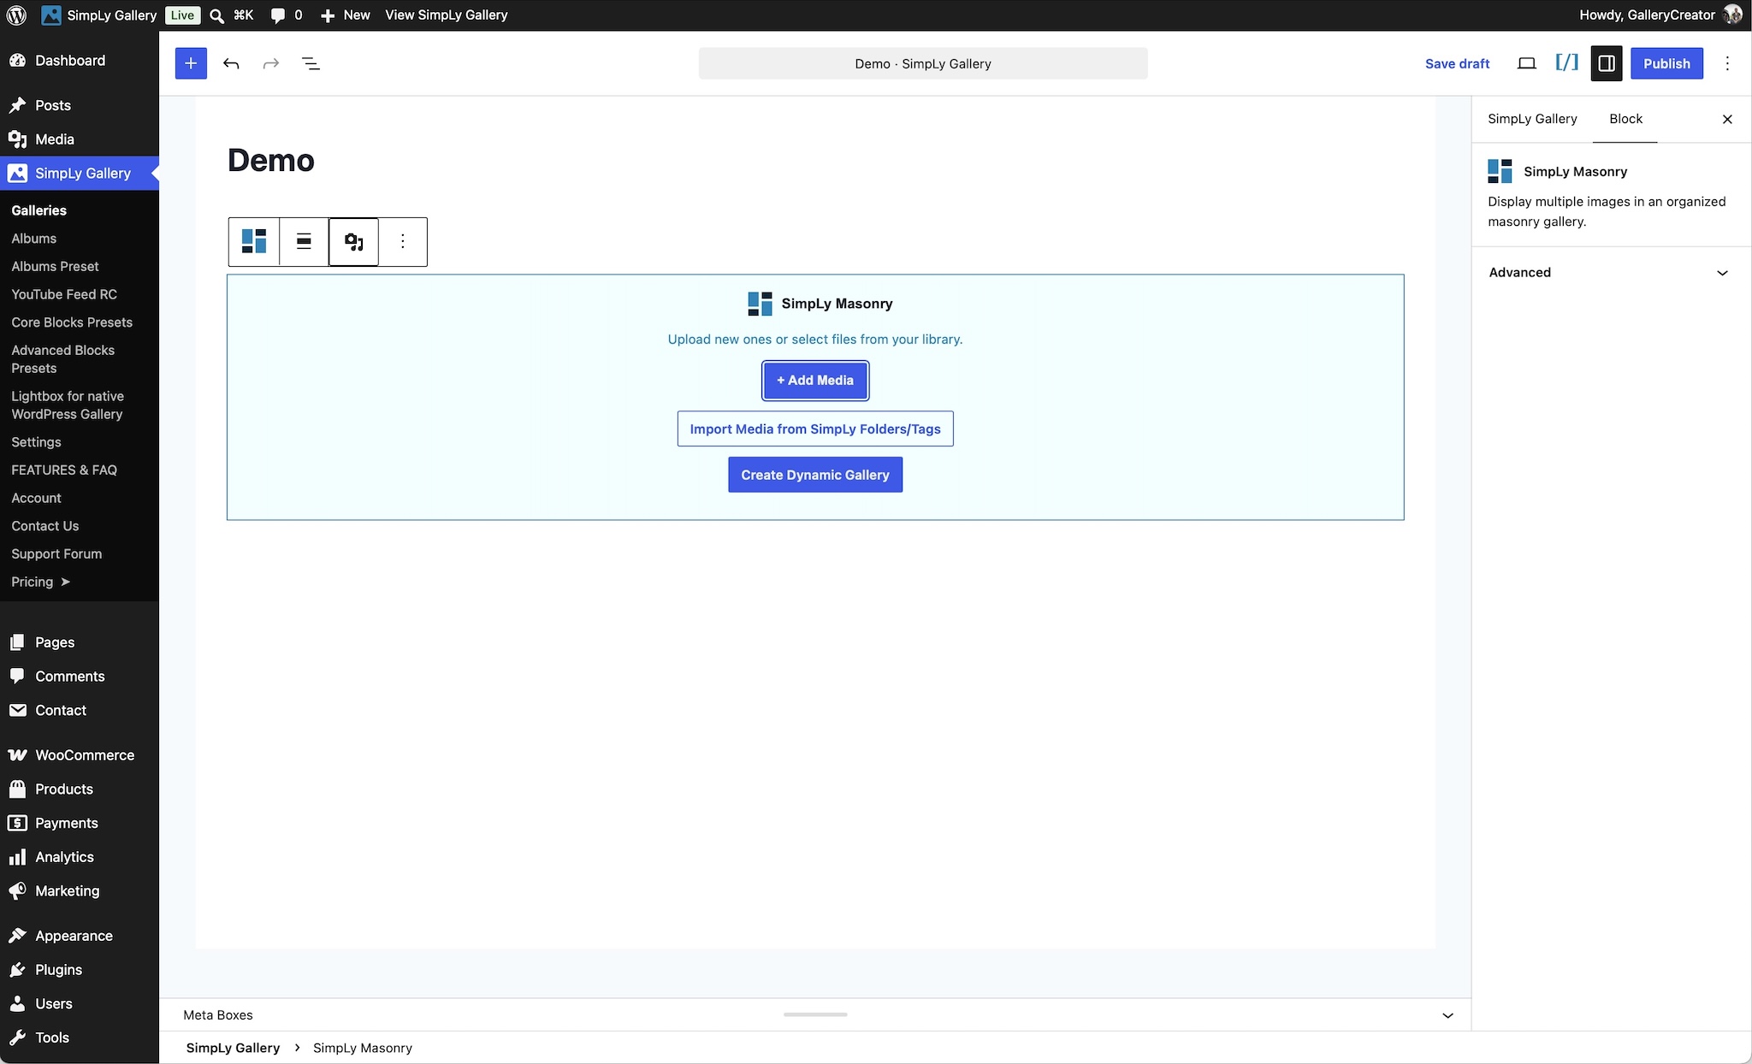This screenshot has width=1752, height=1064.
Task: Click the Demo document title bar
Action: pyautogui.click(x=923, y=63)
